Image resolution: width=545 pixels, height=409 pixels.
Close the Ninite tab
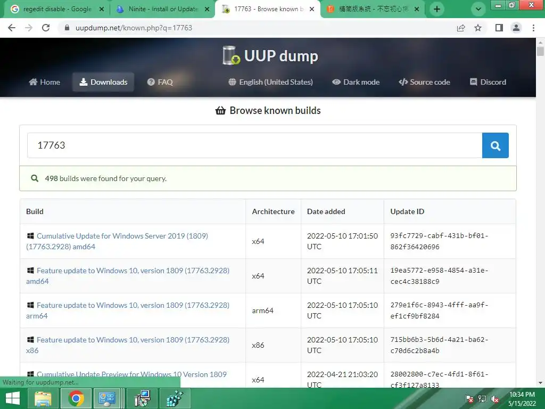pos(207,9)
